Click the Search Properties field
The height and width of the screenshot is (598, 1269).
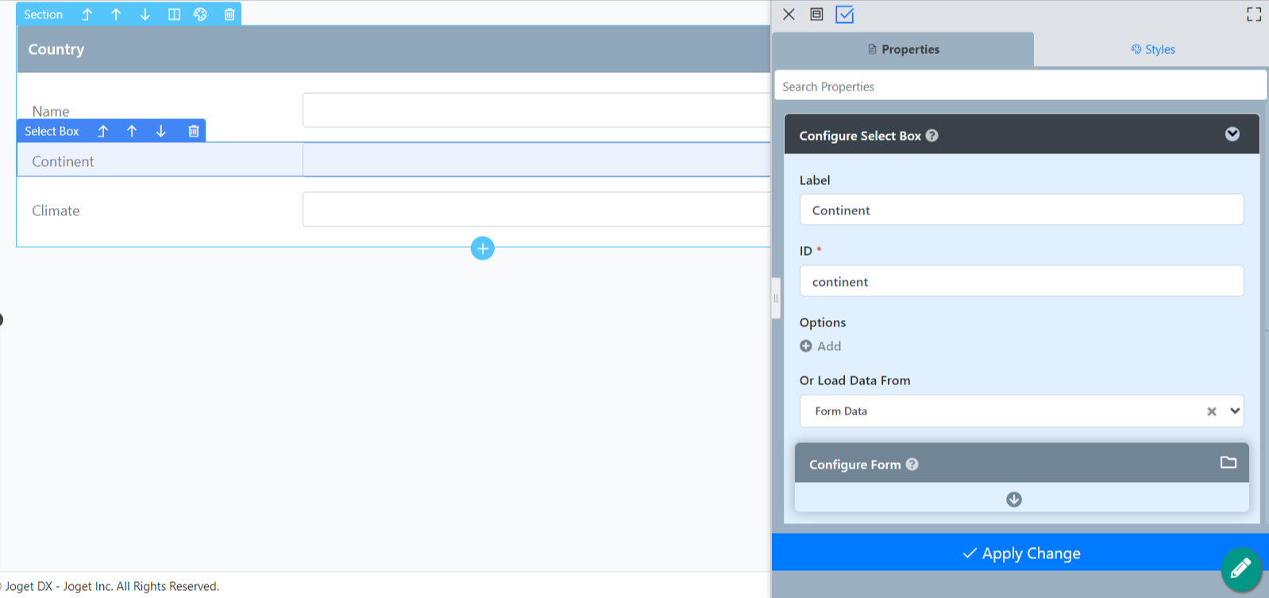(1020, 87)
